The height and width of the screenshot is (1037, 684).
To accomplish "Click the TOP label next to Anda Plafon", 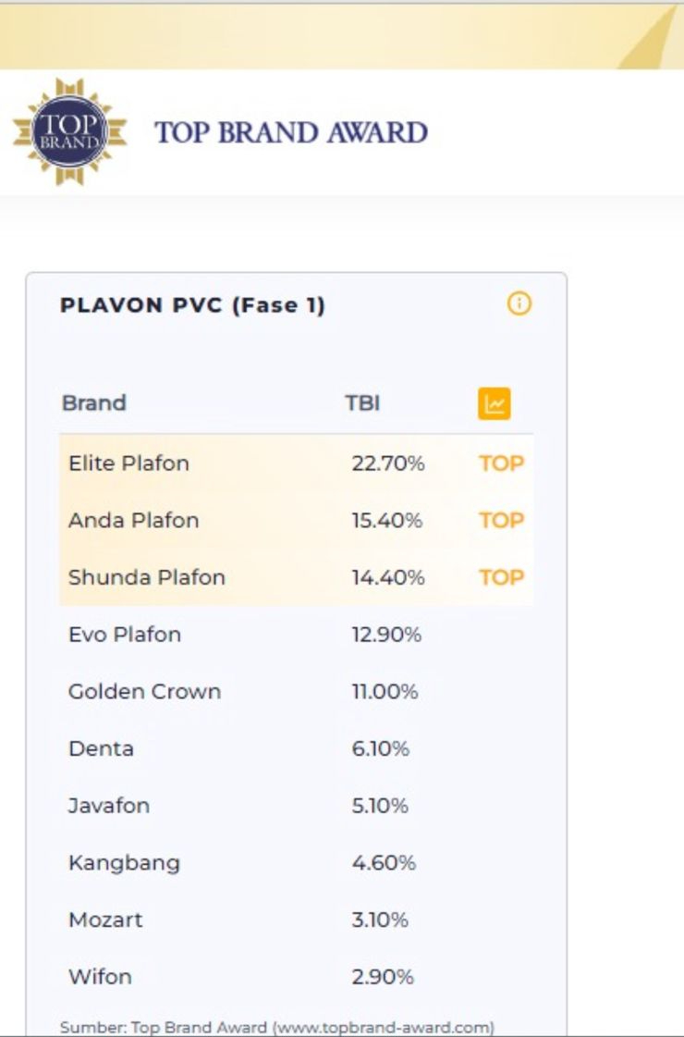I will (x=500, y=520).
